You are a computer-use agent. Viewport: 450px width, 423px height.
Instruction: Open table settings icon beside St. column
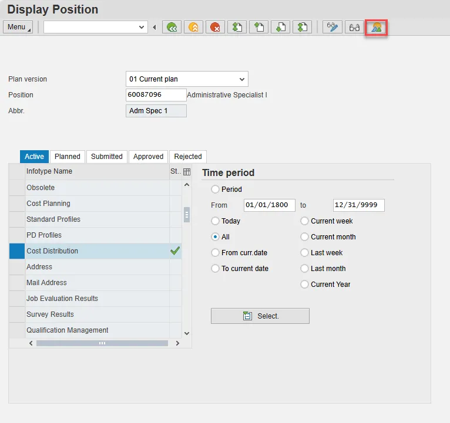[x=187, y=172]
